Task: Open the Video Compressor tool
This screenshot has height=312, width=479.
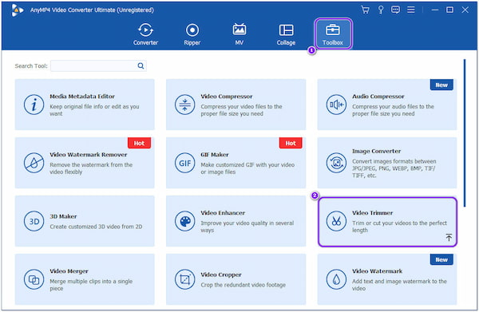Action: [x=236, y=105]
